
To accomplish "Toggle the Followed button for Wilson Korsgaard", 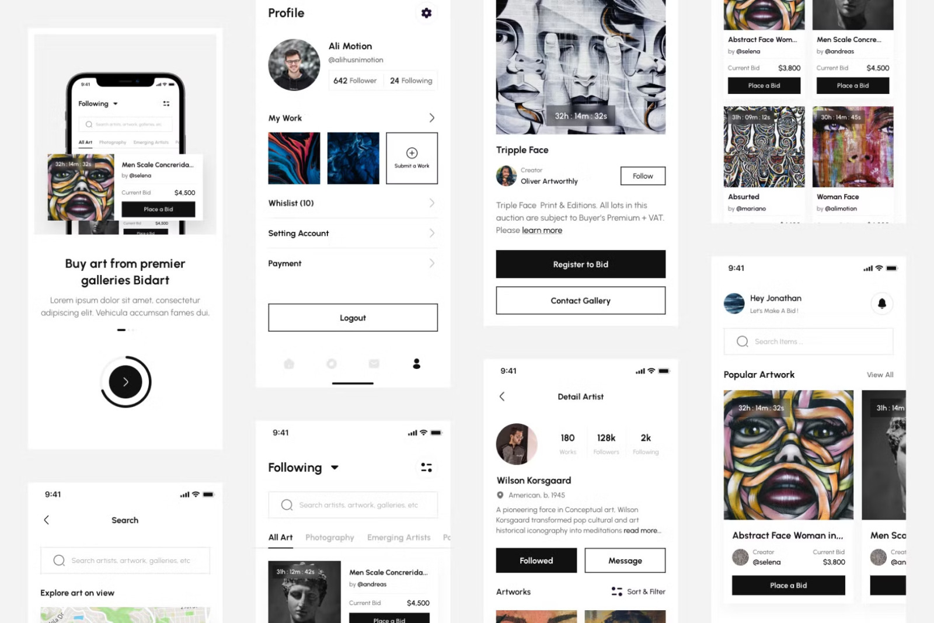I will 536,561.
